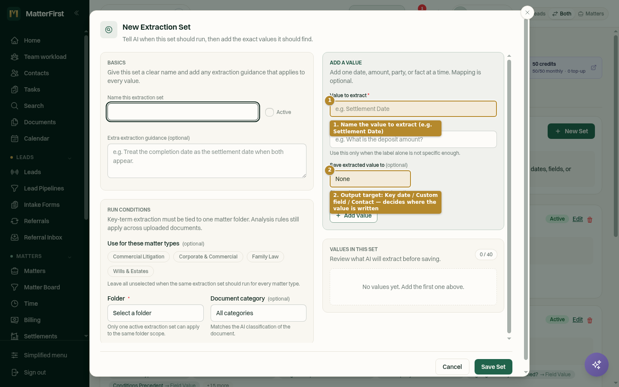Open Intake Forms in sidebar
This screenshot has width=619, height=387.
coord(41,205)
